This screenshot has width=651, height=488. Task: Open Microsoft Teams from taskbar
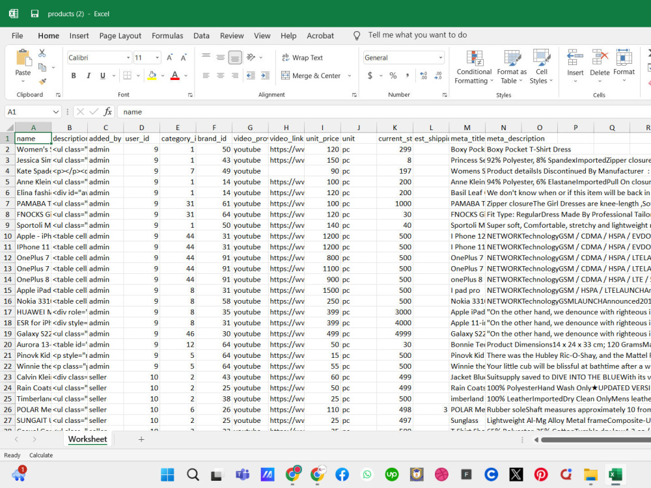(242, 474)
